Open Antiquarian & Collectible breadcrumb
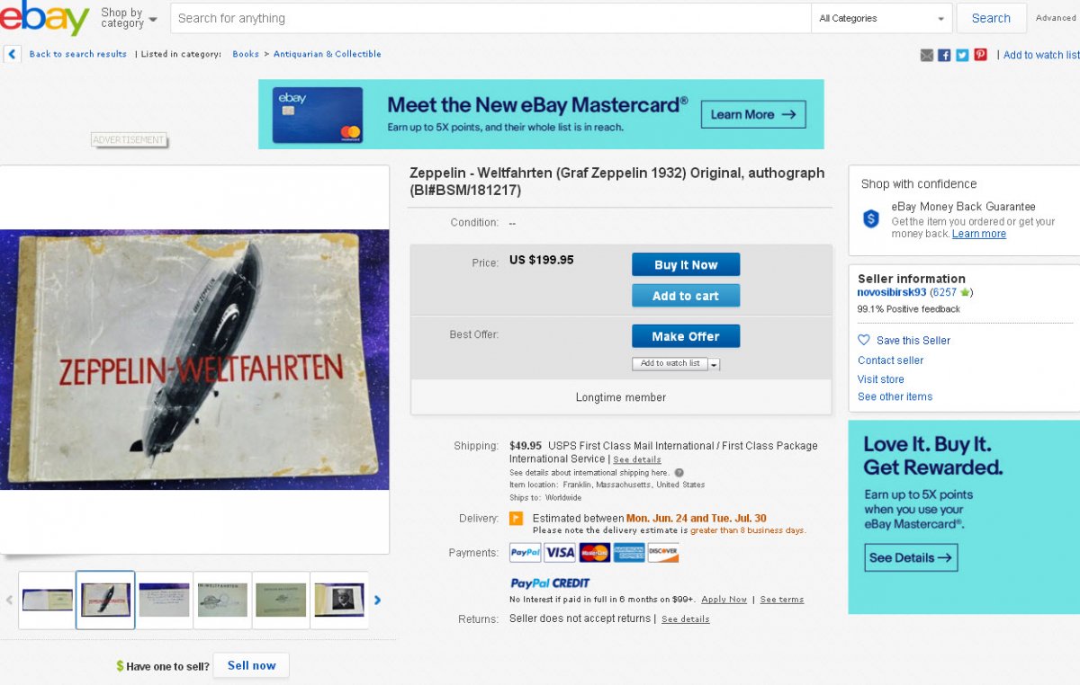Viewport: 1080px width, 685px height. pos(328,54)
